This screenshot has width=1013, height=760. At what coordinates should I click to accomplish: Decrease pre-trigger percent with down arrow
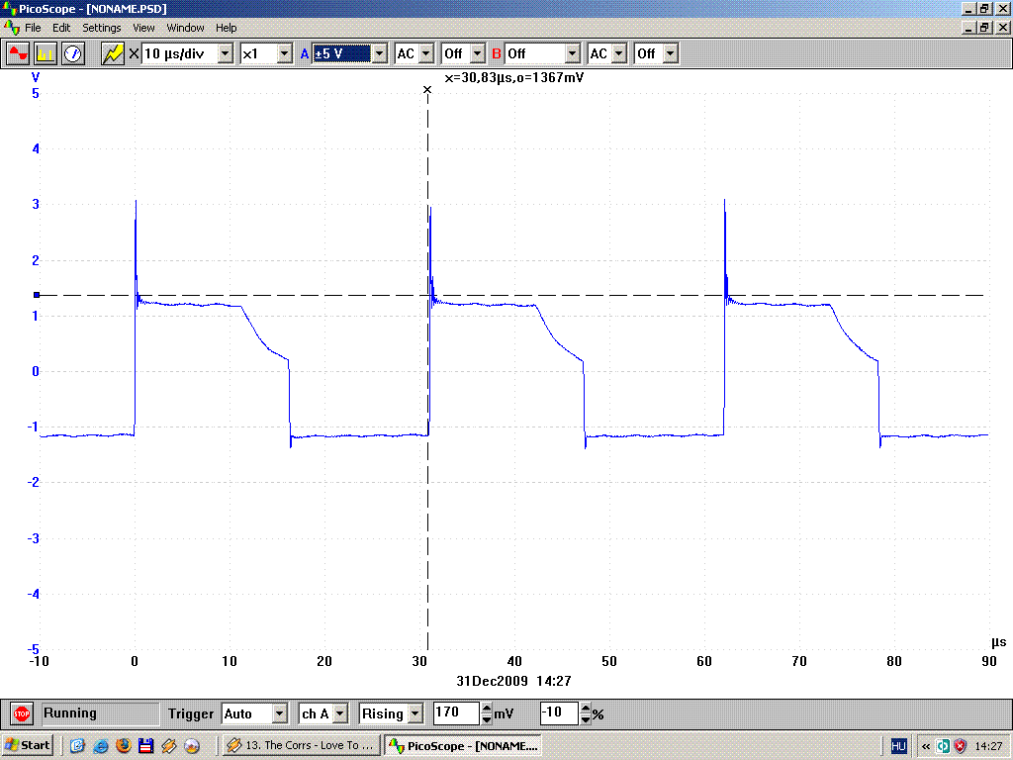[x=586, y=718]
